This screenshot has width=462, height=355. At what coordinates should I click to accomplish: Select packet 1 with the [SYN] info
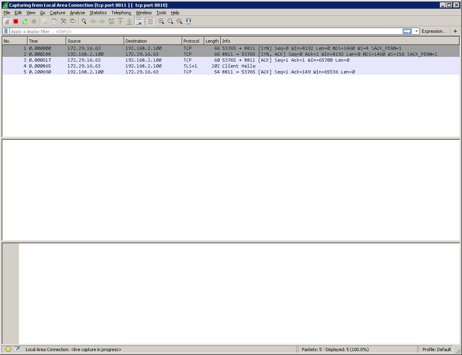(x=231, y=48)
